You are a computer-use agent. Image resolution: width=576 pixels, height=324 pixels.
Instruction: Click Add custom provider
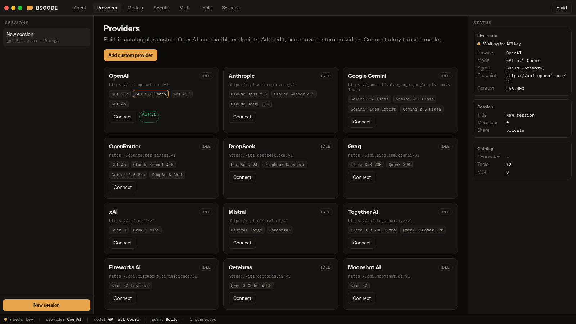tap(130, 55)
